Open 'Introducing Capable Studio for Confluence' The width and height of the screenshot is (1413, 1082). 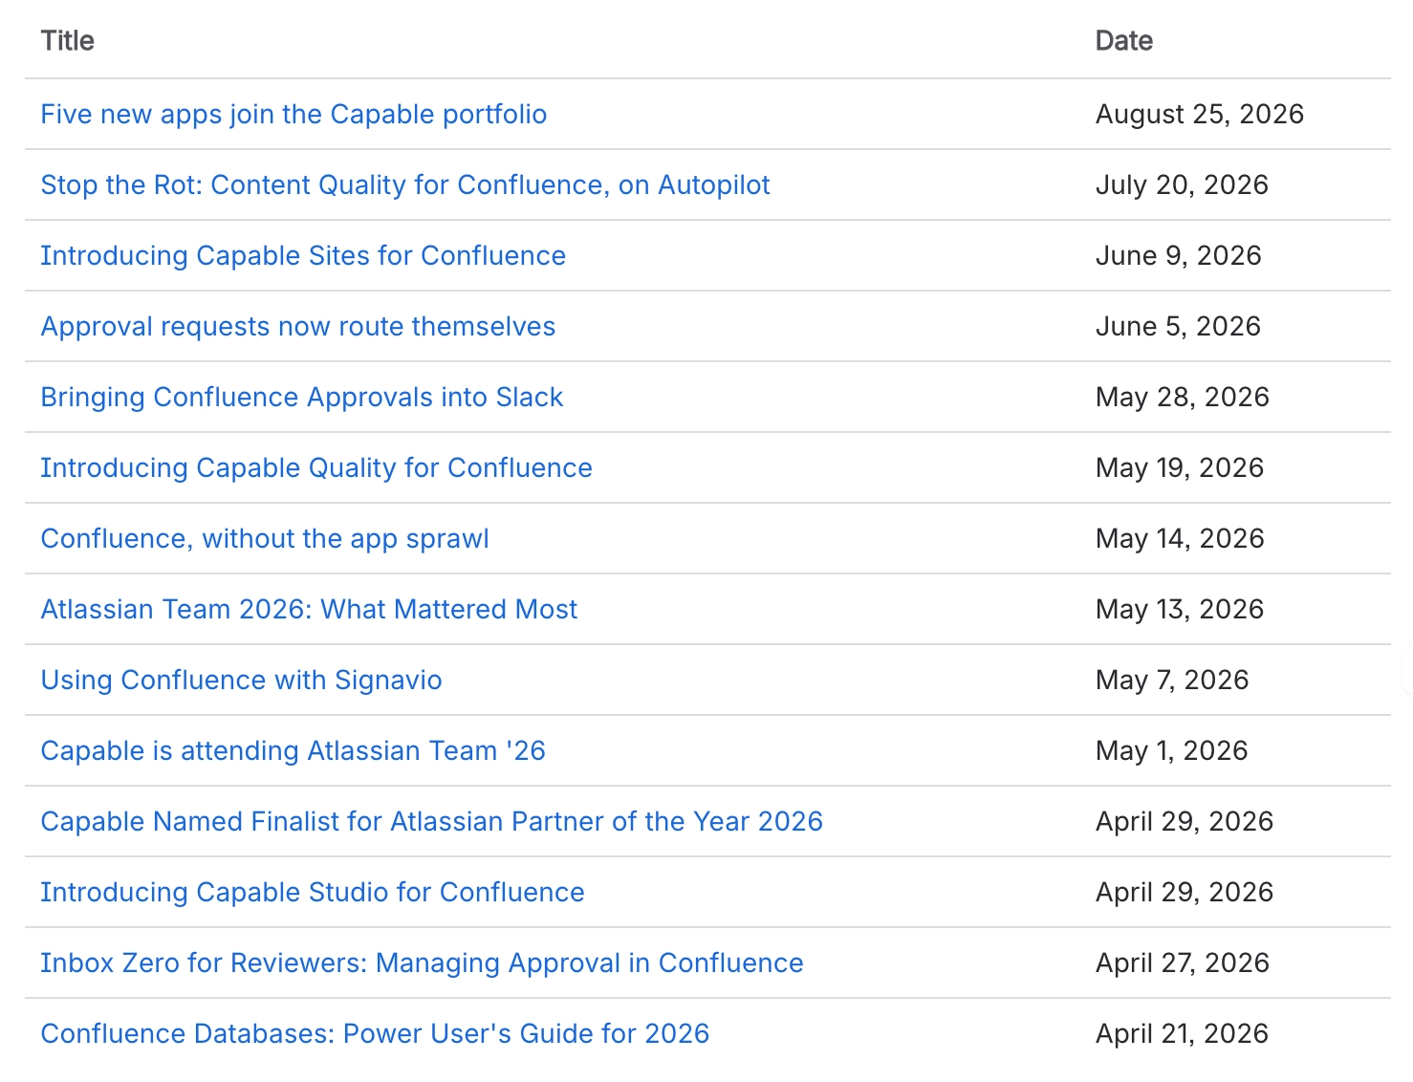[313, 893]
